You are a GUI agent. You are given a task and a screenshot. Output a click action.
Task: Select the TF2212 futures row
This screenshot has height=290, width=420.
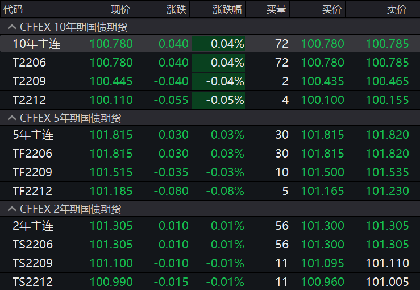32,191
